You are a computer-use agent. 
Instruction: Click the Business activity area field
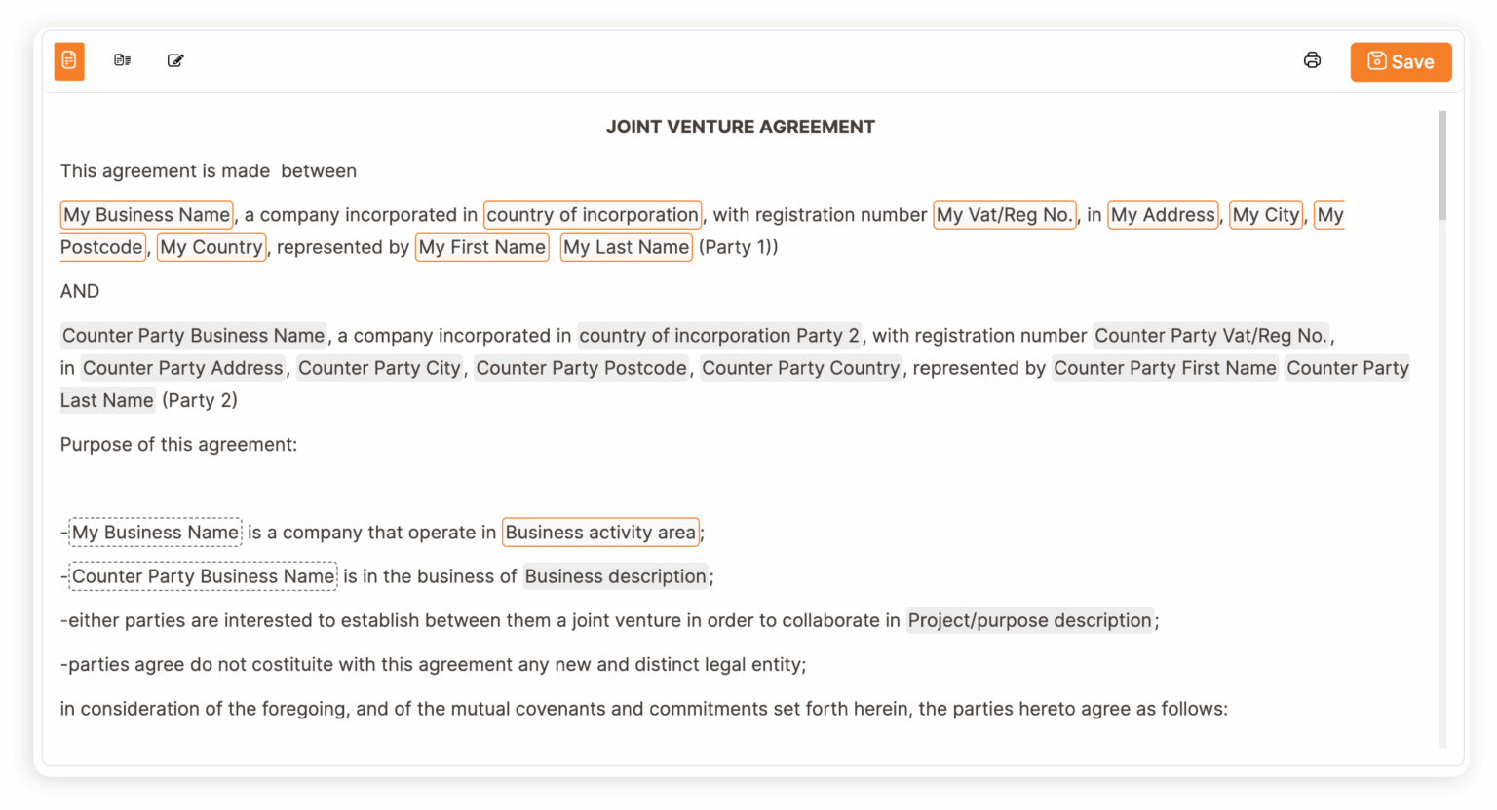pyautogui.click(x=600, y=533)
